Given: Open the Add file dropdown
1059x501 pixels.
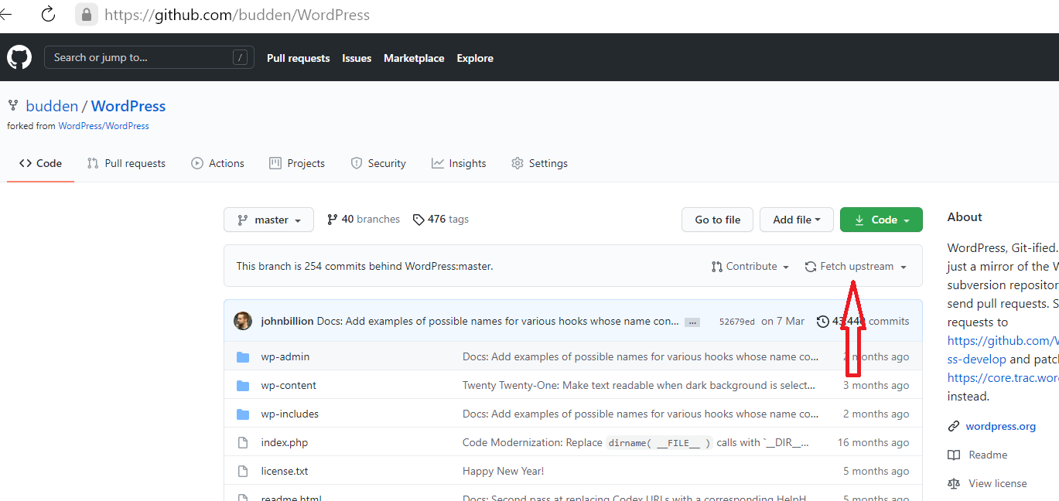Looking at the screenshot, I should [x=796, y=220].
